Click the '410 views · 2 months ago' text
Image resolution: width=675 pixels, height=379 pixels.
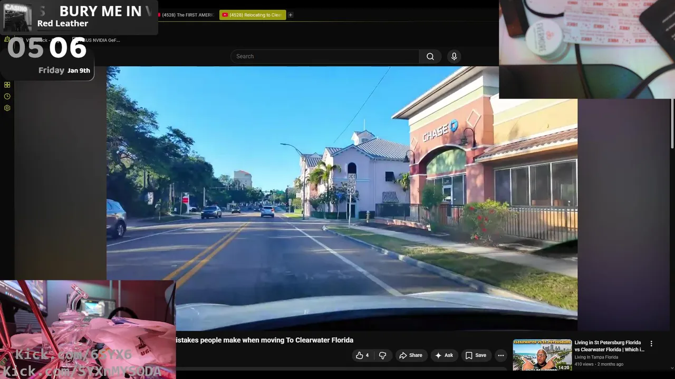click(x=599, y=364)
